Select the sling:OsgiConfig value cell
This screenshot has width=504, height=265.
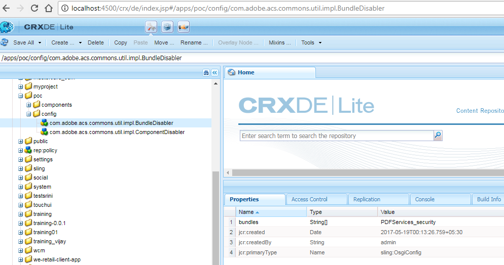(401, 252)
